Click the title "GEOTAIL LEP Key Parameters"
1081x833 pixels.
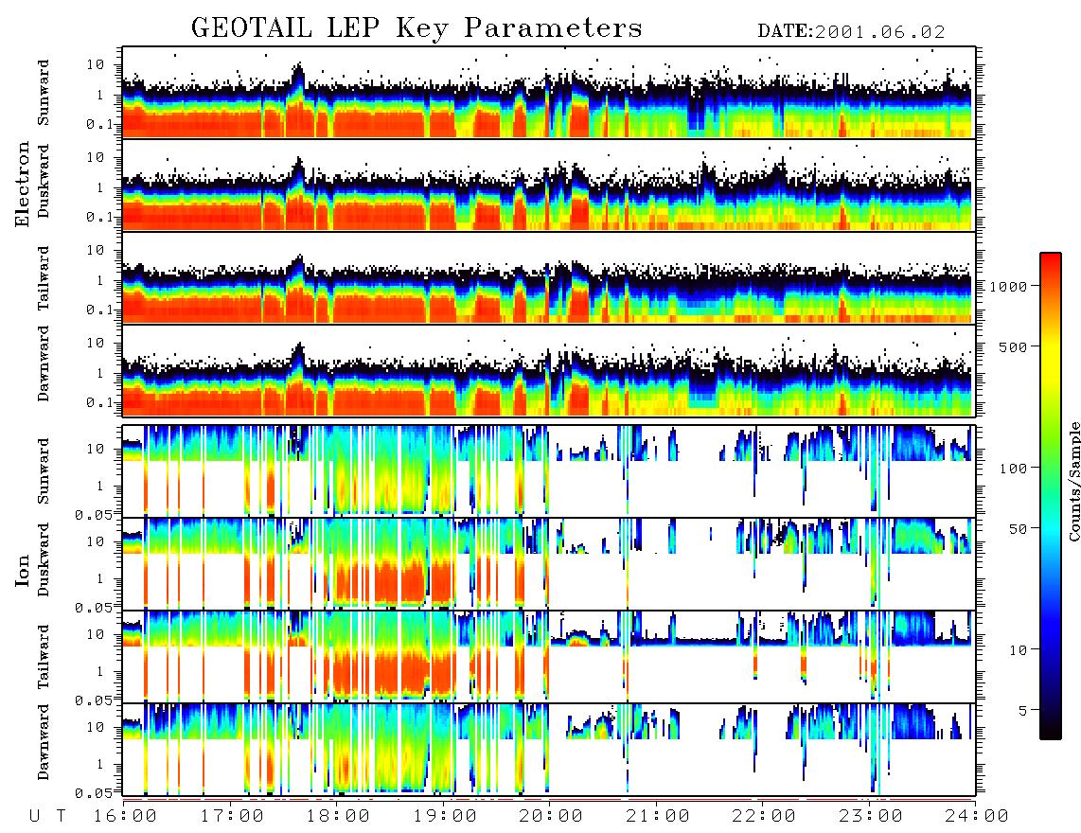click(416, 28)
